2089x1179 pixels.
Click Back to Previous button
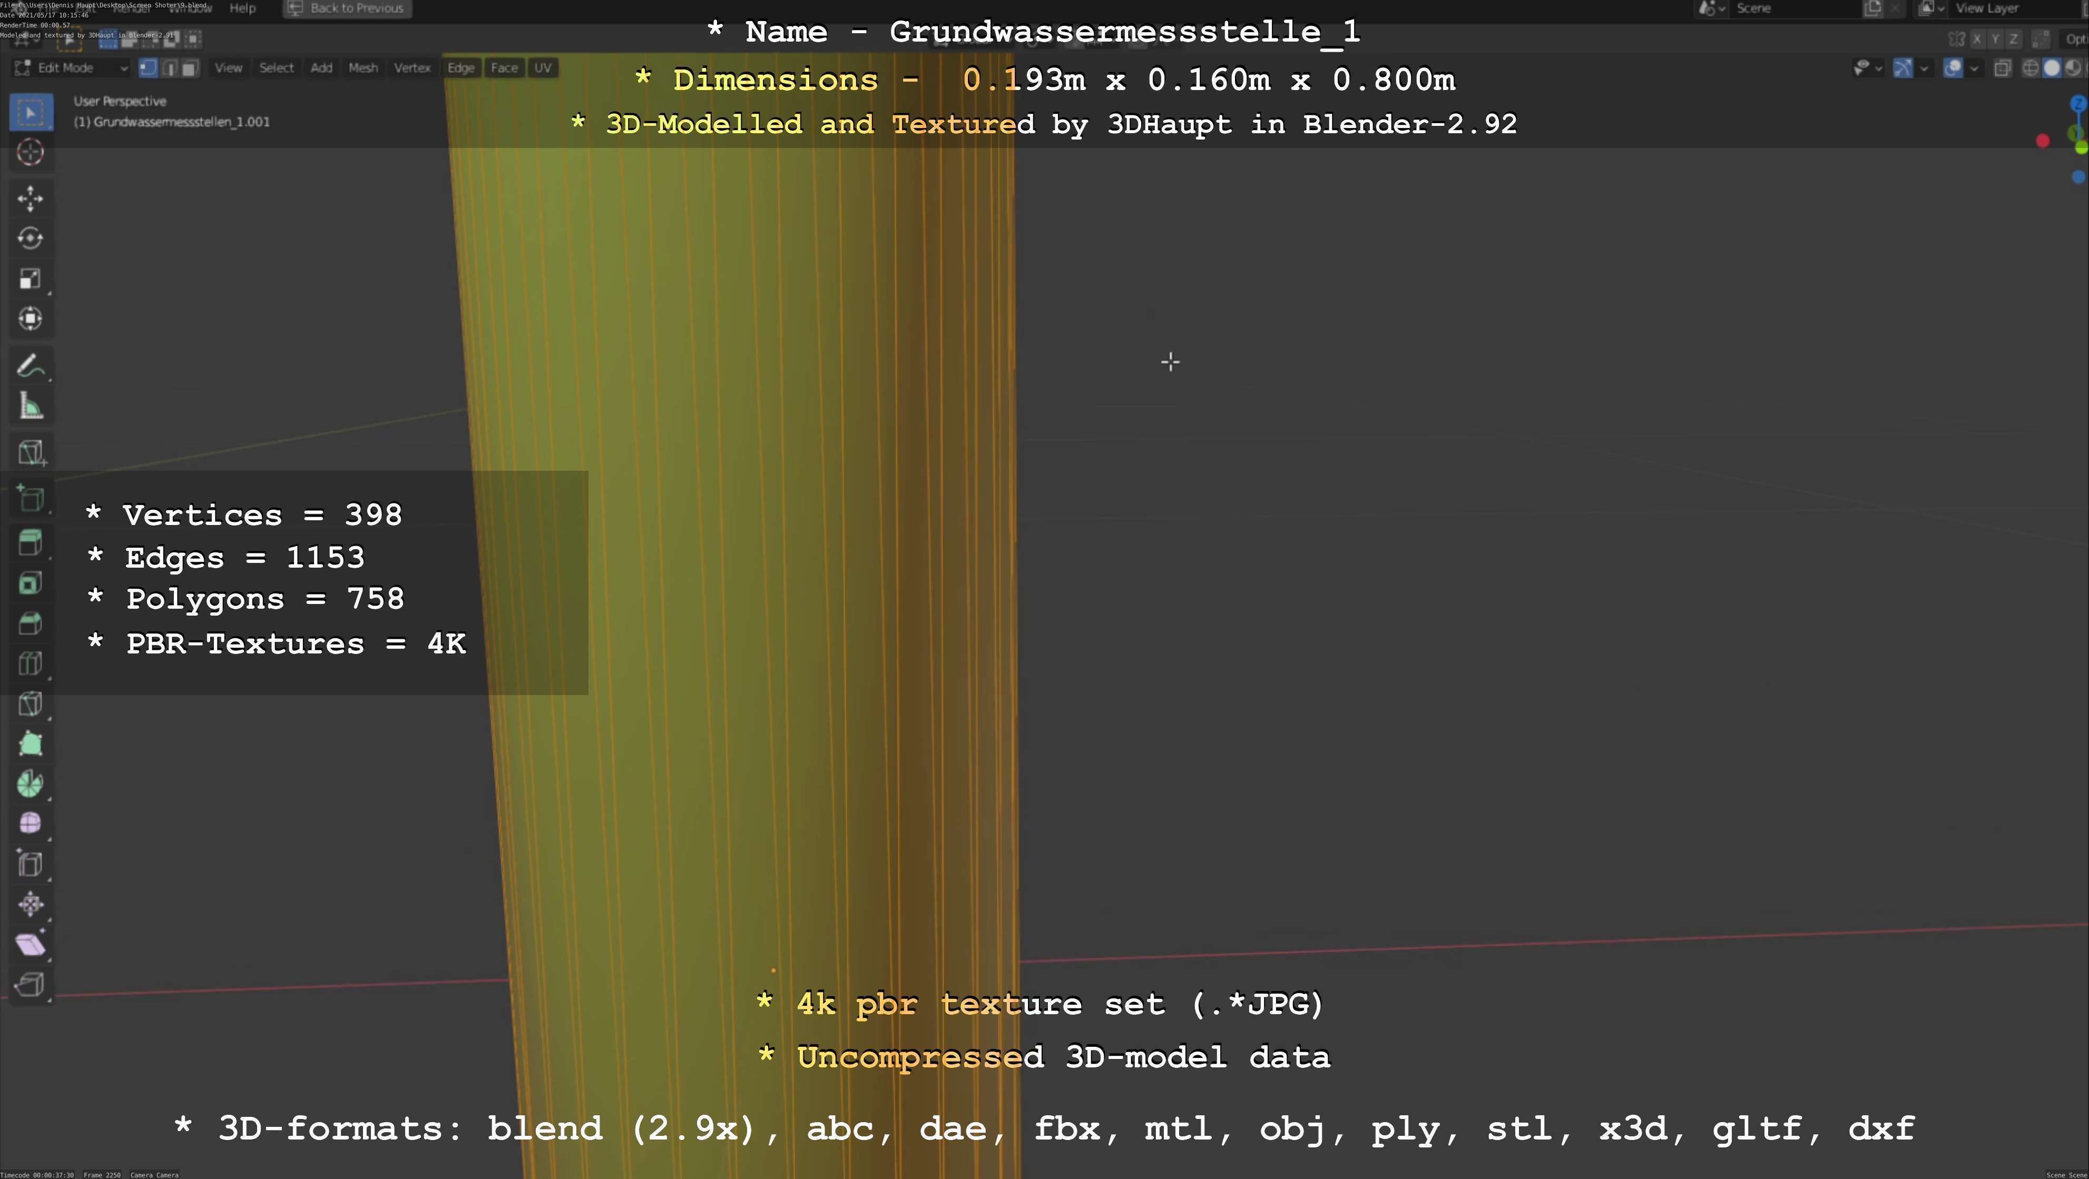pos(347,8)
